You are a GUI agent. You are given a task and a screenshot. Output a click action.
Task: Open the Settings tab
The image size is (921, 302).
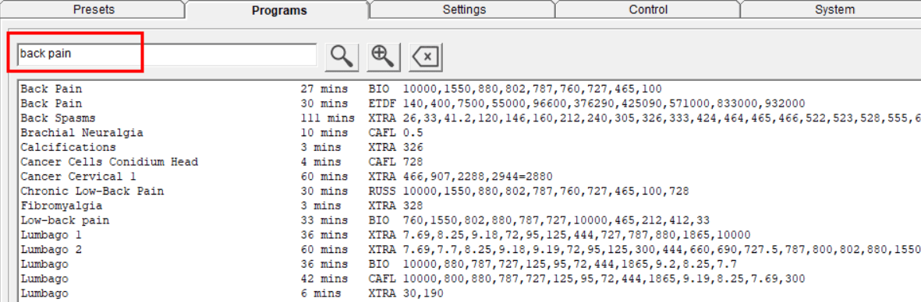(464, 9)
